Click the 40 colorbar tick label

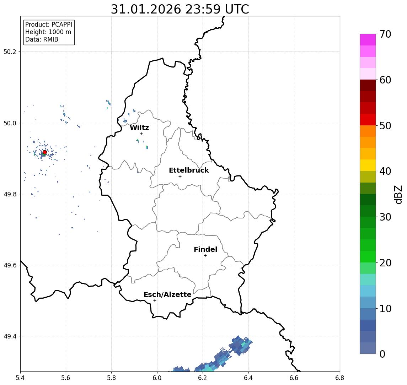(x=385, y=171)
